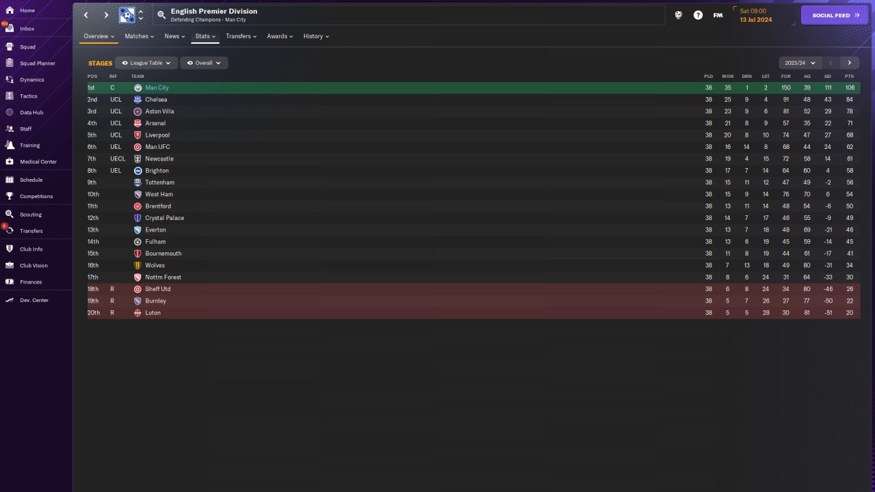Open the Club Vision icon
Image resolution: width=875 pixels, height=492 pixels.
pos(10,266)
